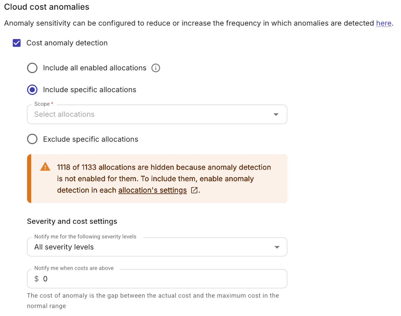
Task: Confirm Include specific allocations stays selected
Action: tap(32, 90)
